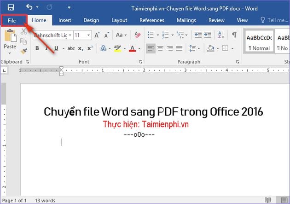
Task: Open the Layout tab
Action: click(x=119, y=20)
